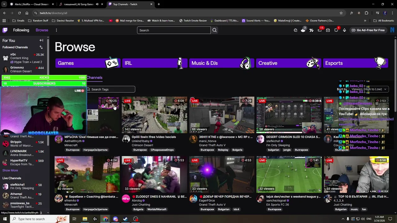397x223 pixels.
Task: Click the search magnifier button
Action: pyautogui.click(x=215, y=30)
